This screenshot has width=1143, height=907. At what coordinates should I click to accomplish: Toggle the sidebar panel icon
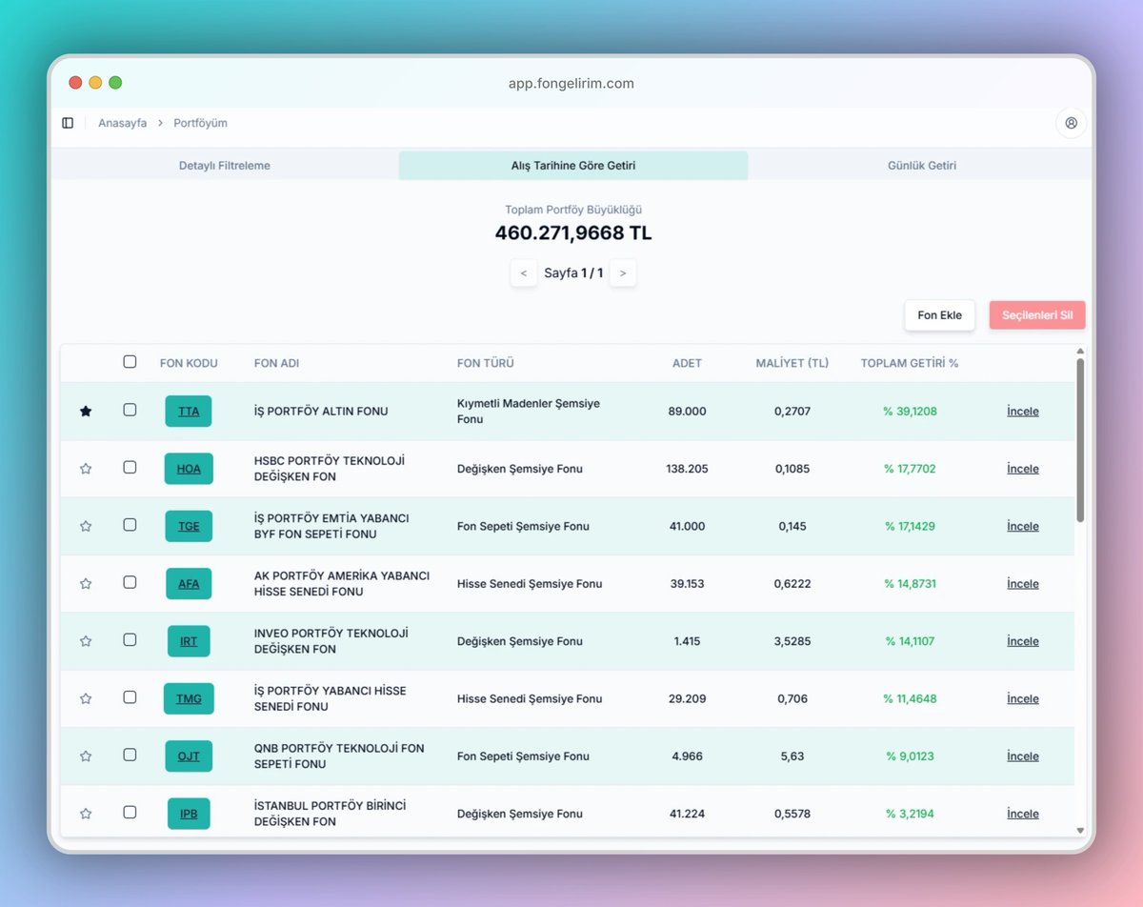[x=68, y=123]
